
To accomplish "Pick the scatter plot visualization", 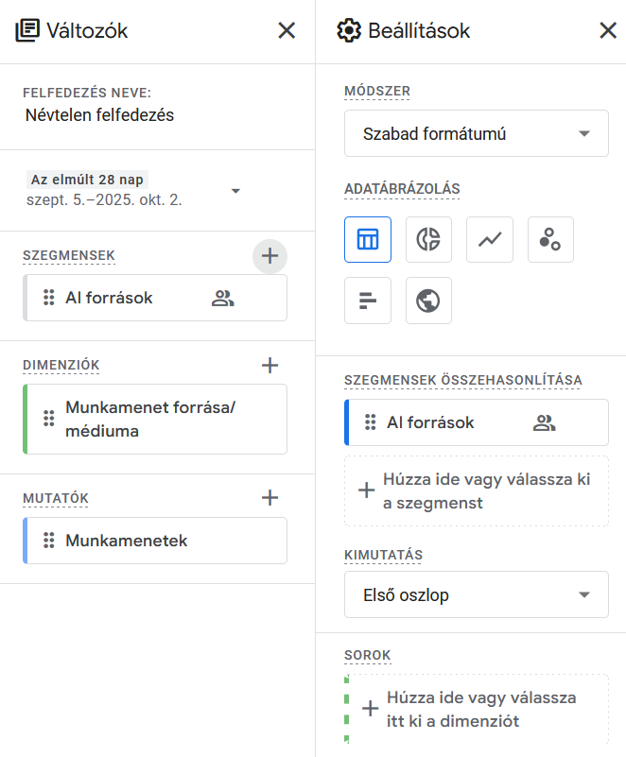I will point(550,239).
